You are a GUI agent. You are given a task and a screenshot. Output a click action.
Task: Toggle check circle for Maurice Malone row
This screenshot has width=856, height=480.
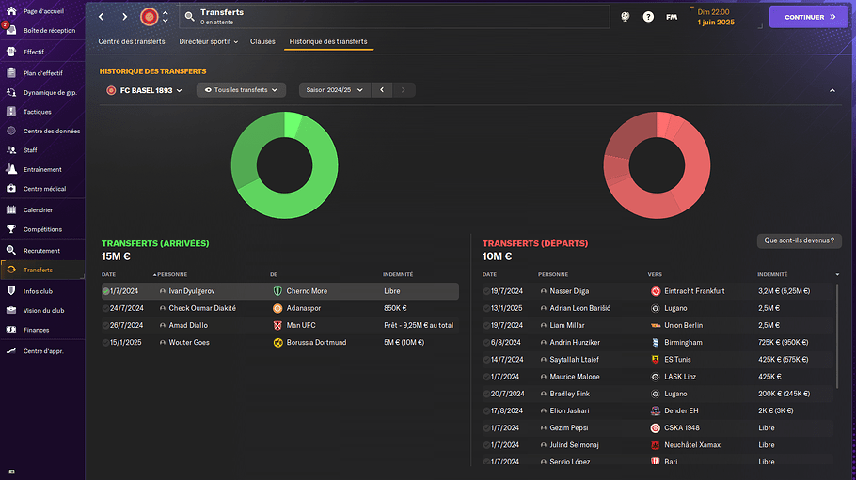pyautogui.click(x=486, y=377)
